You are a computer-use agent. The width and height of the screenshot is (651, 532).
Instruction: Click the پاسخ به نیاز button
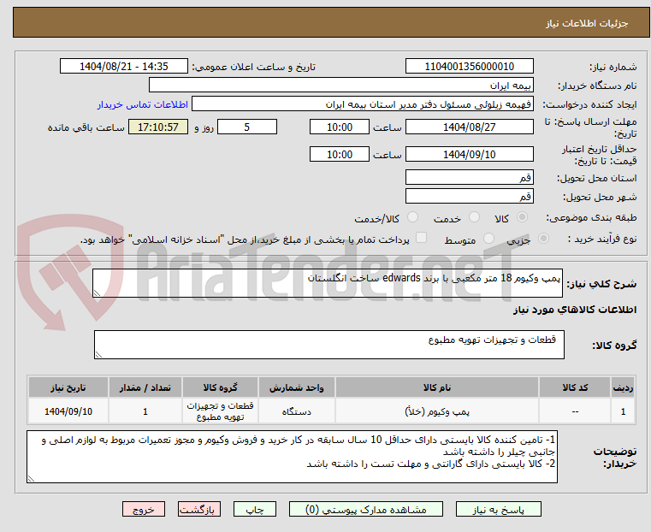point(498,509)
